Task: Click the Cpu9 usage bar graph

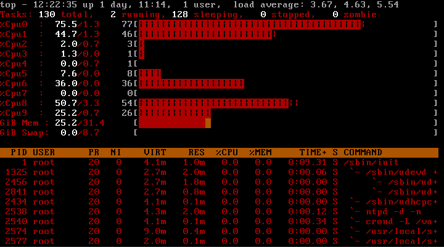Action: (x=175, y=113)
